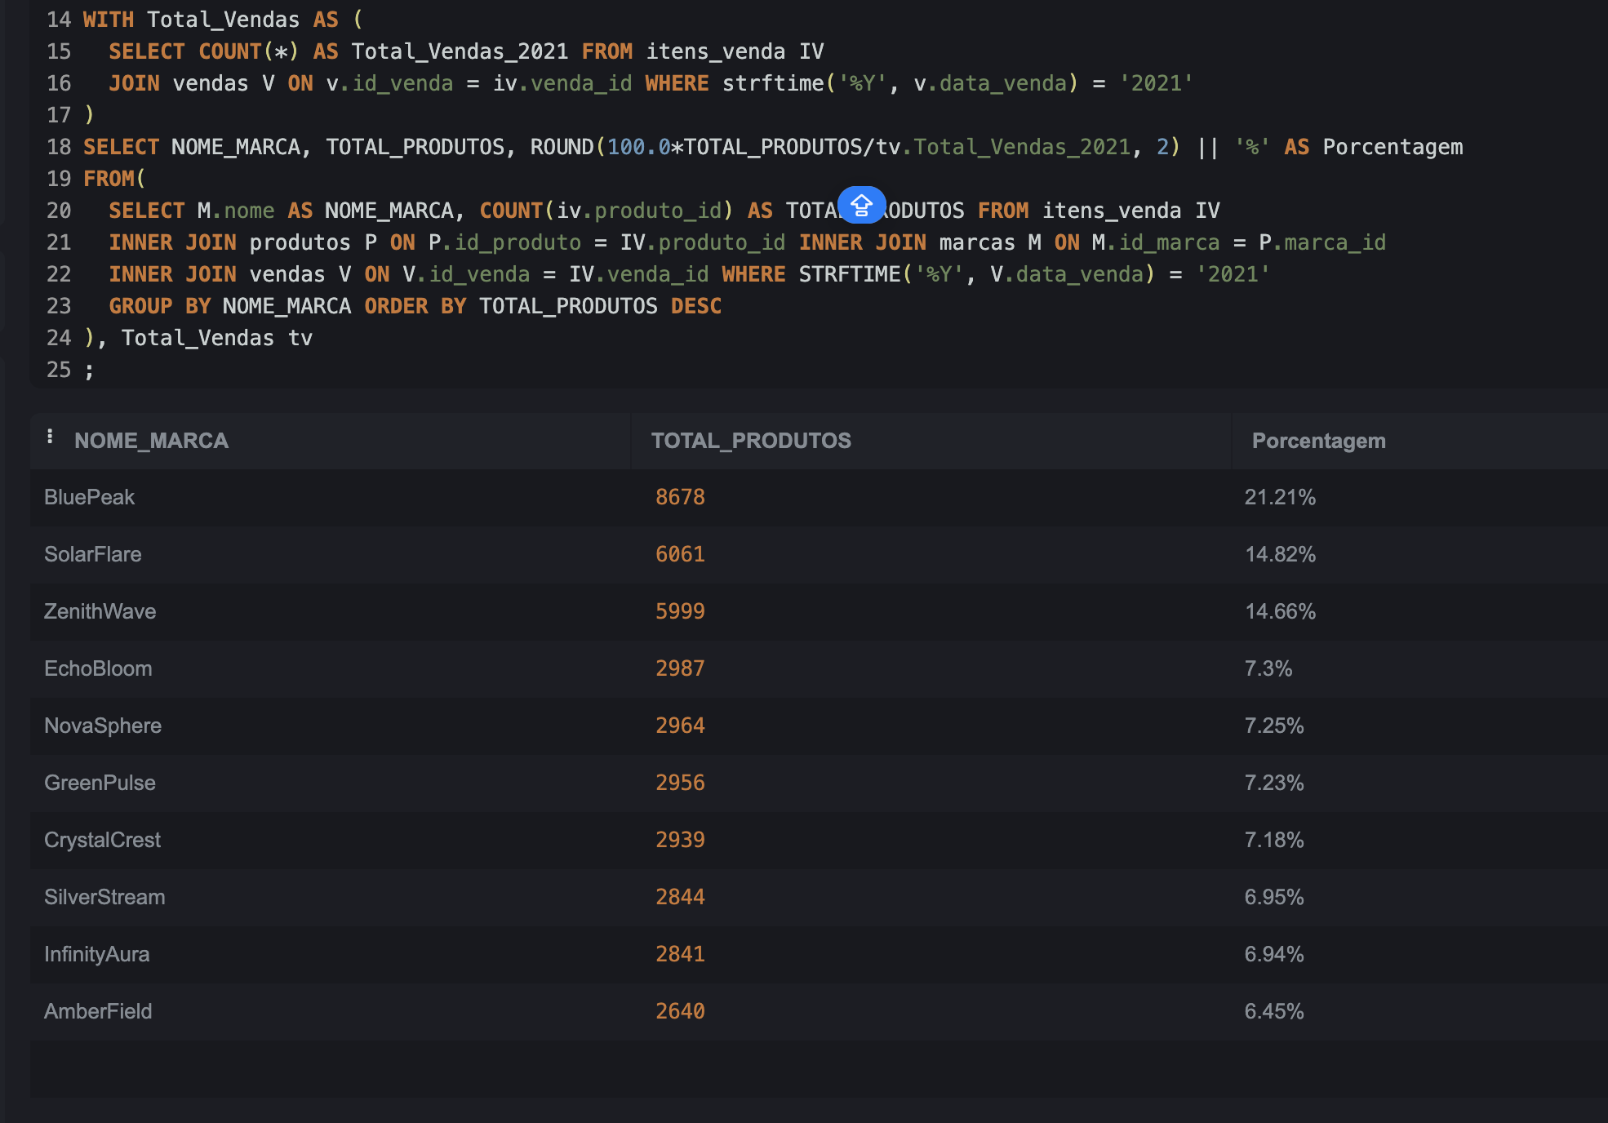Click COUNT(*) on code line 15
1608x1123 pixels.
click(x=249, y=51)
